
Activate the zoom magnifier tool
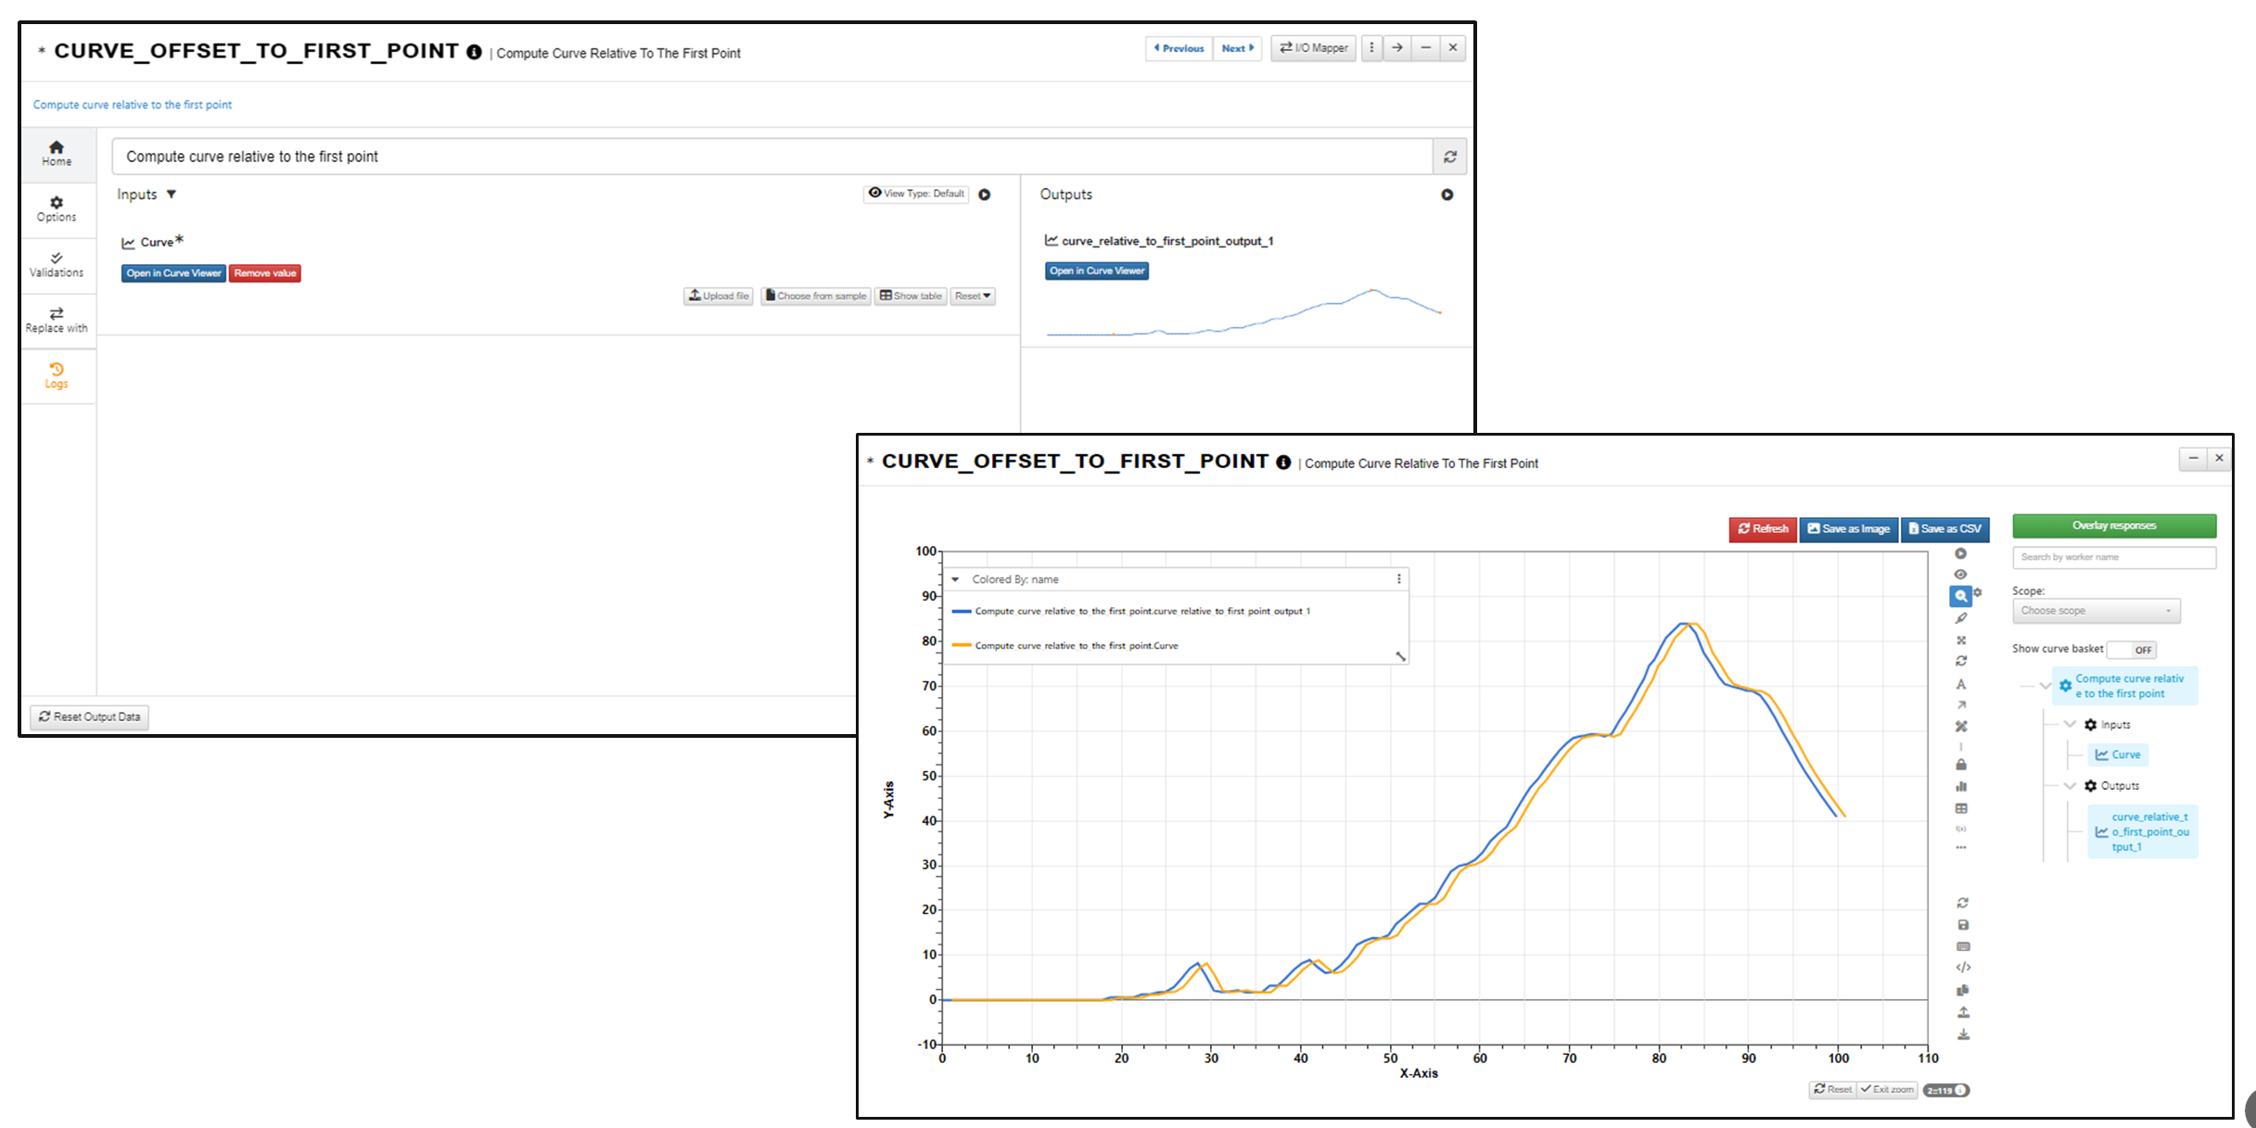[1959, 596]
